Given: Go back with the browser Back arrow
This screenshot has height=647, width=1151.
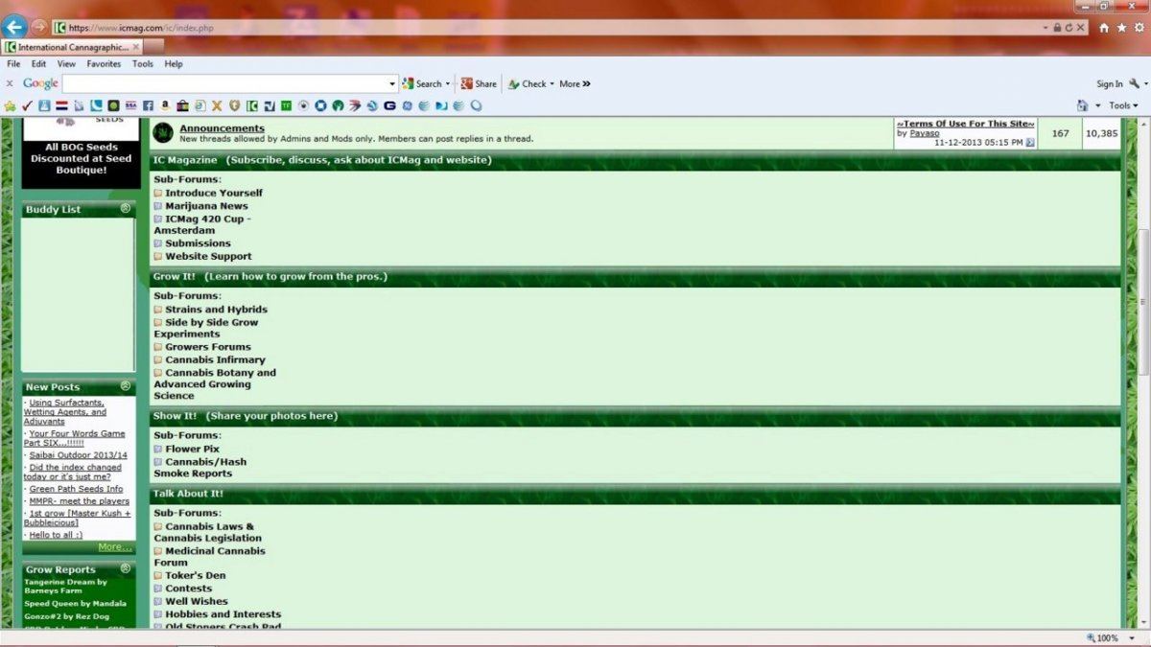Looking at the screenshot, I should pyautogui.click(x=13, y=27).
